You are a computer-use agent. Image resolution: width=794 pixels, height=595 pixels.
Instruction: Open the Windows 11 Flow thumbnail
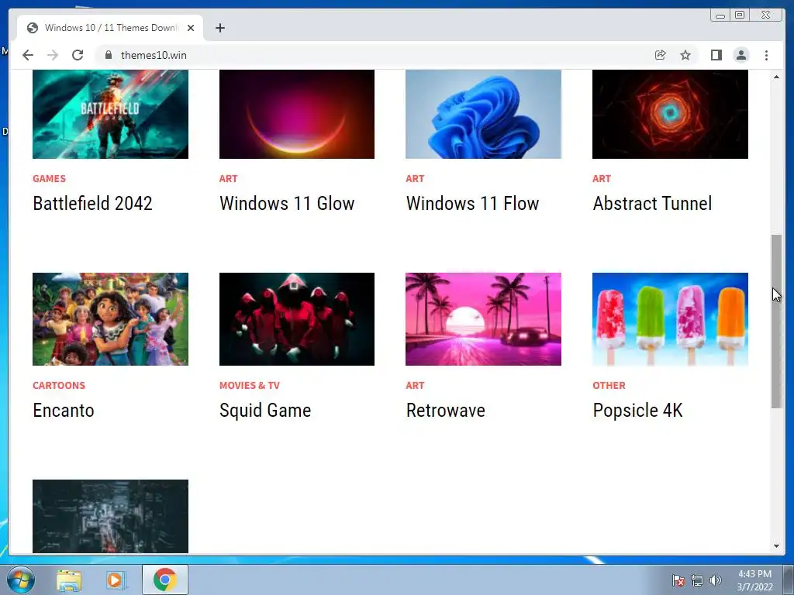point(483,114)
